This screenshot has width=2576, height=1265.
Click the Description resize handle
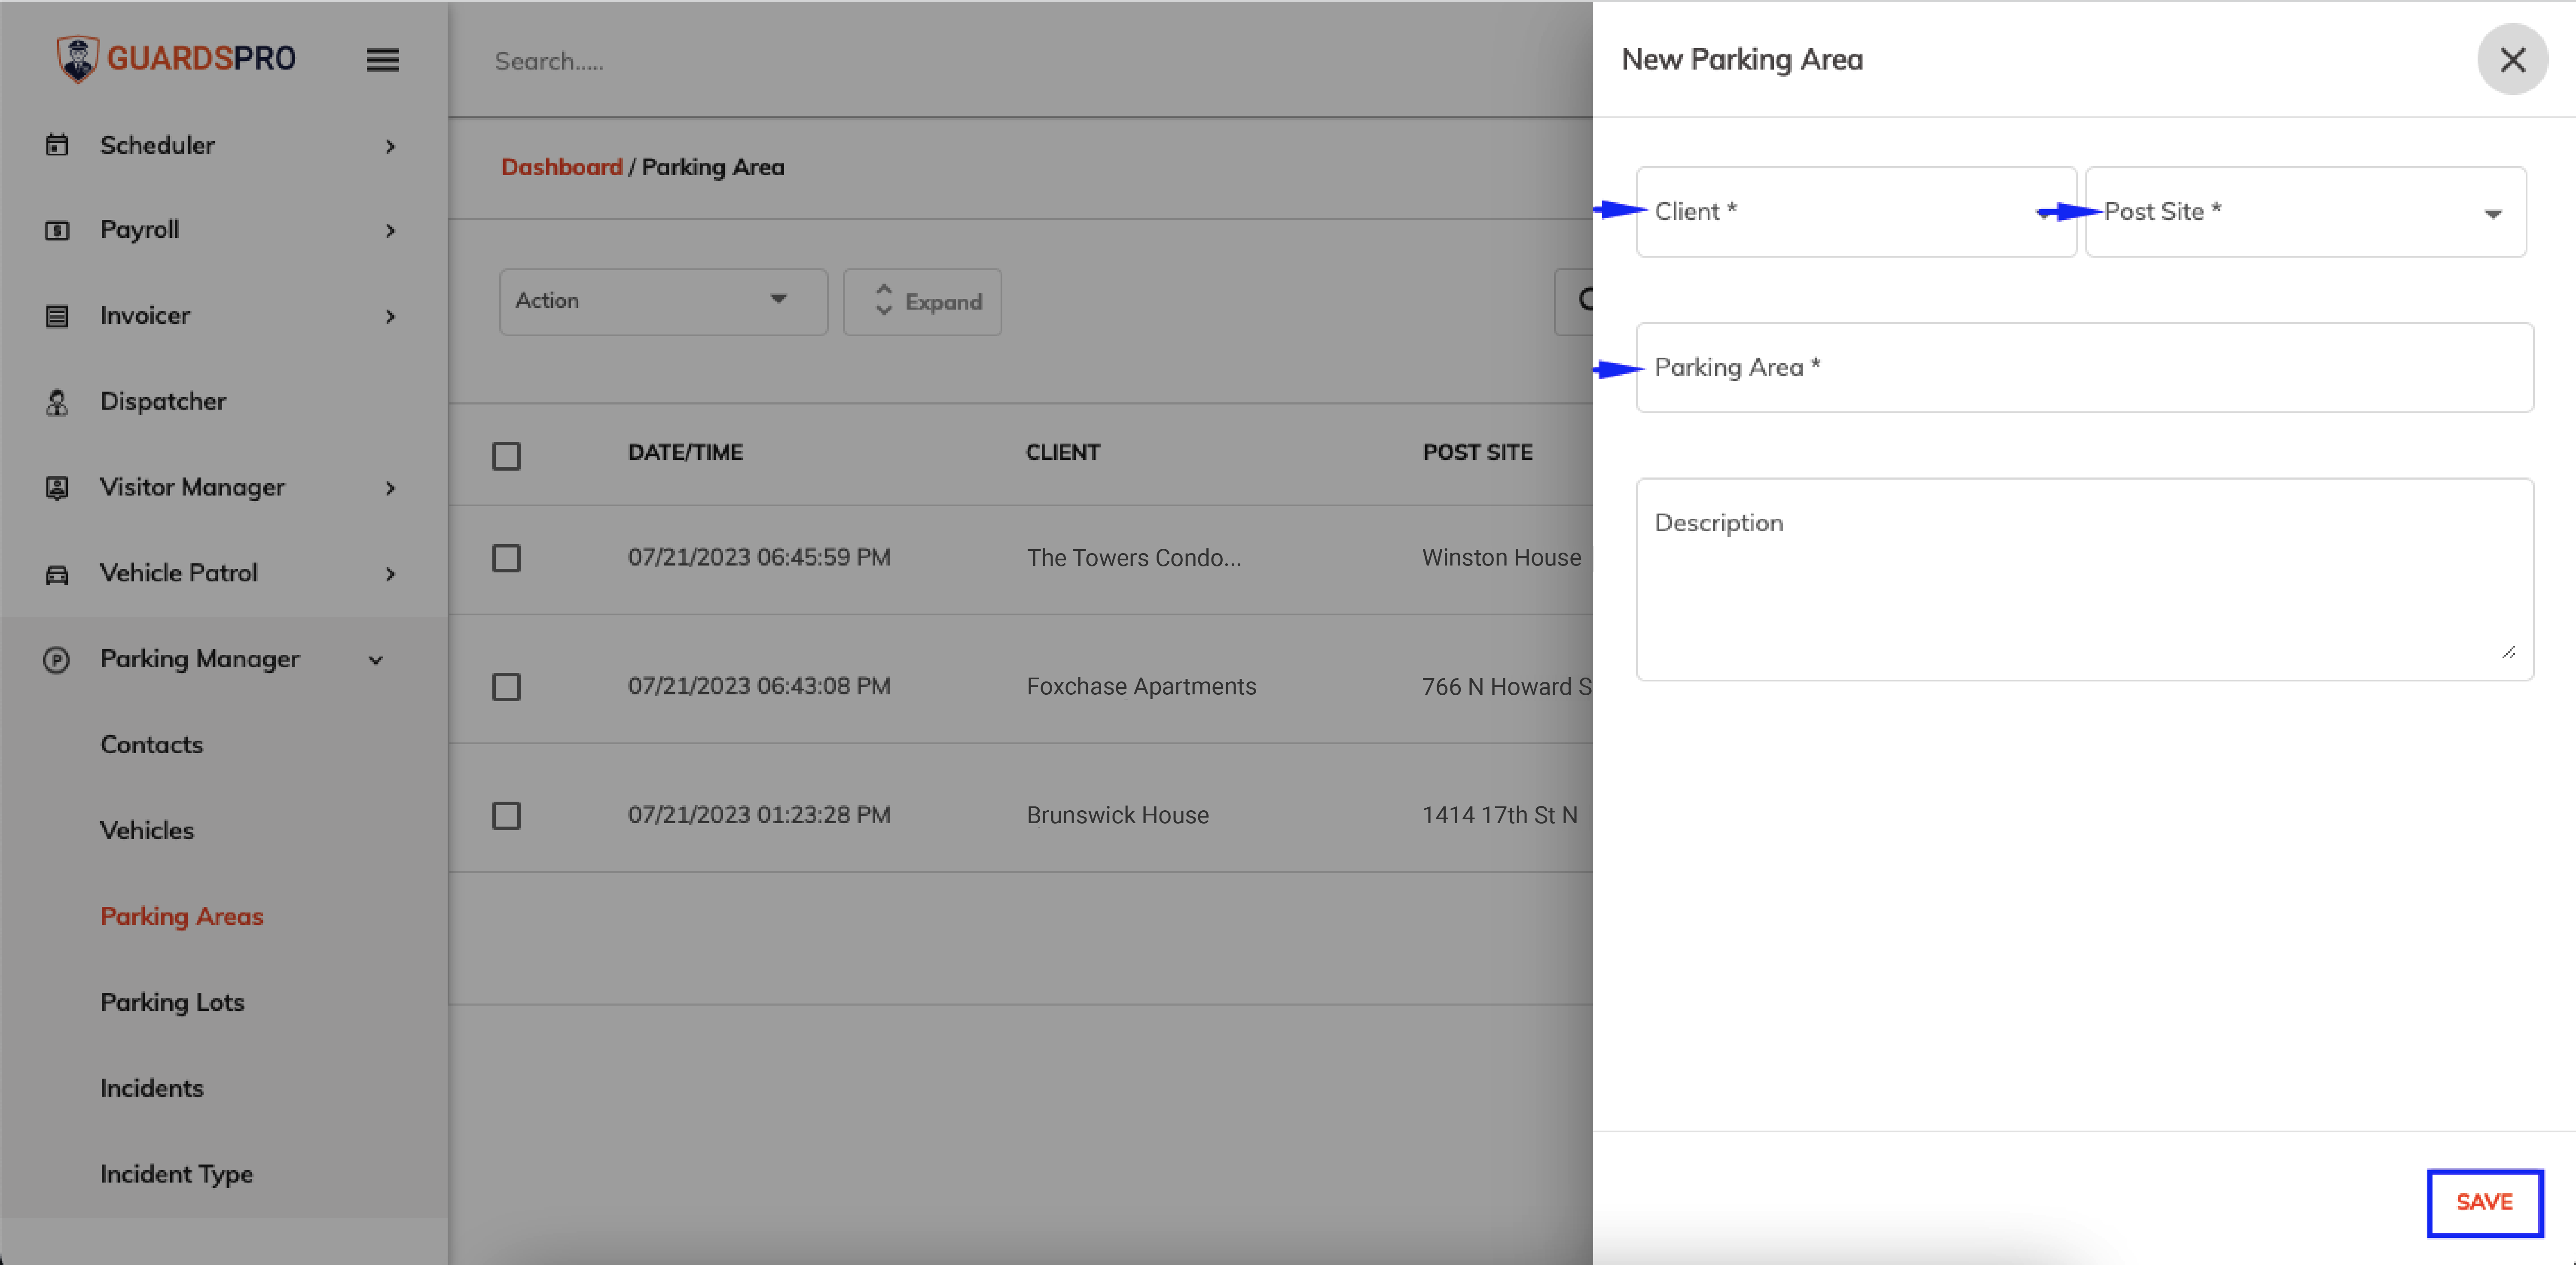2508,653
